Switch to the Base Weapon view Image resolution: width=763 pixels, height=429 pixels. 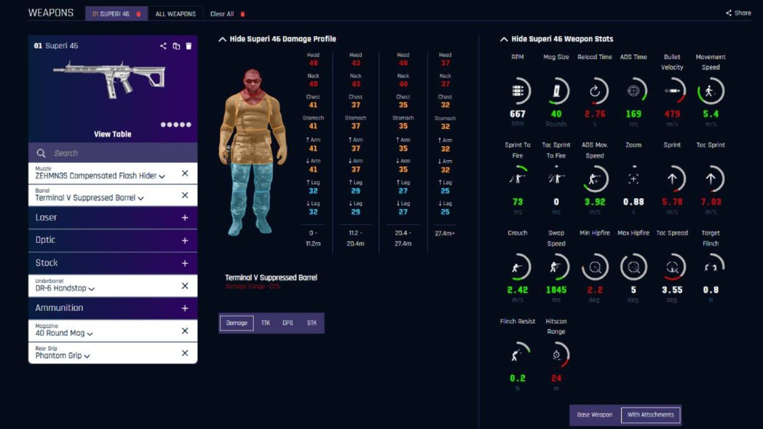tap(595, 415)
